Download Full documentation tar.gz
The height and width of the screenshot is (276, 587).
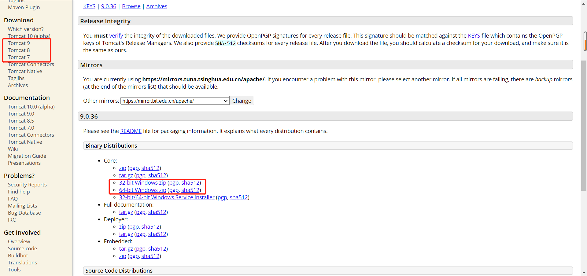click(126, 212)
